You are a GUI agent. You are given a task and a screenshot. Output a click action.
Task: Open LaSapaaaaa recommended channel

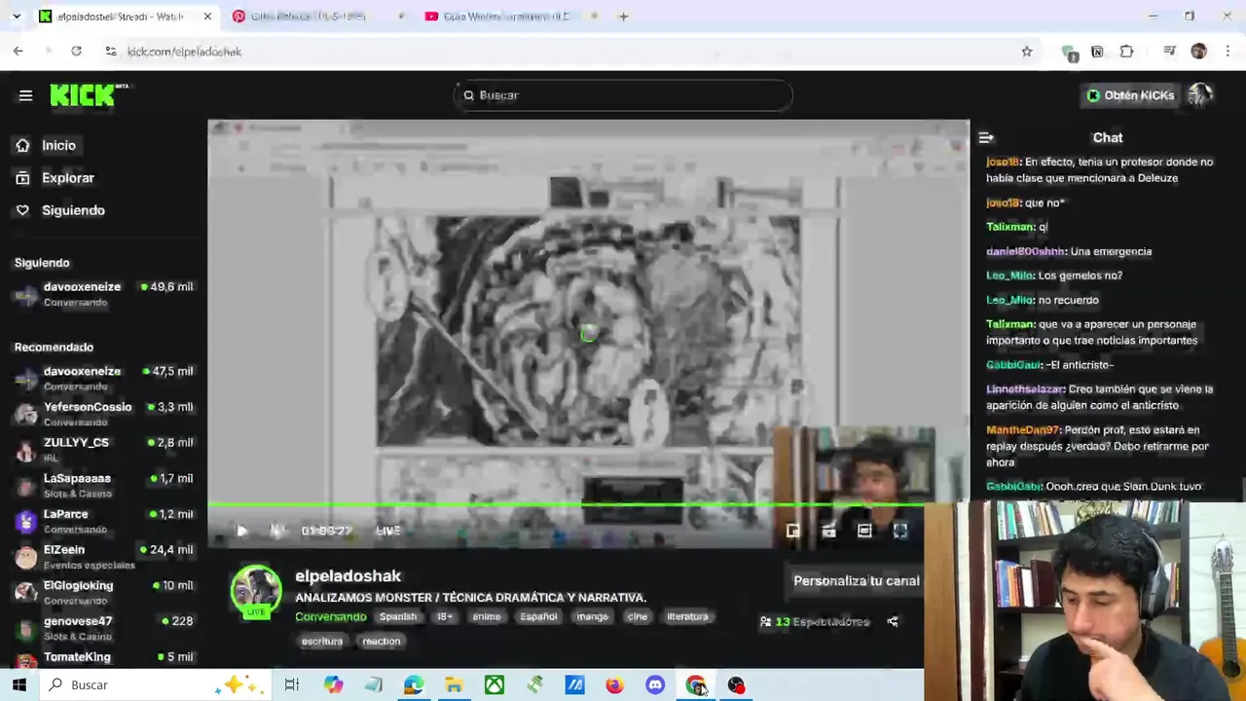tap(103, 485)
